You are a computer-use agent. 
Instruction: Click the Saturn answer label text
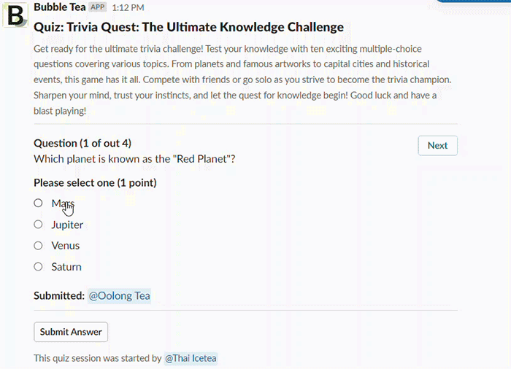coord(66,267)
